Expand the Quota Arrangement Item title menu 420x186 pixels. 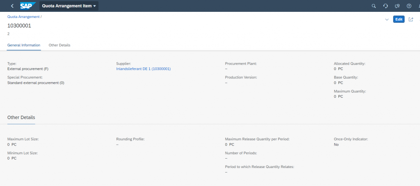[x=69, y=6]
